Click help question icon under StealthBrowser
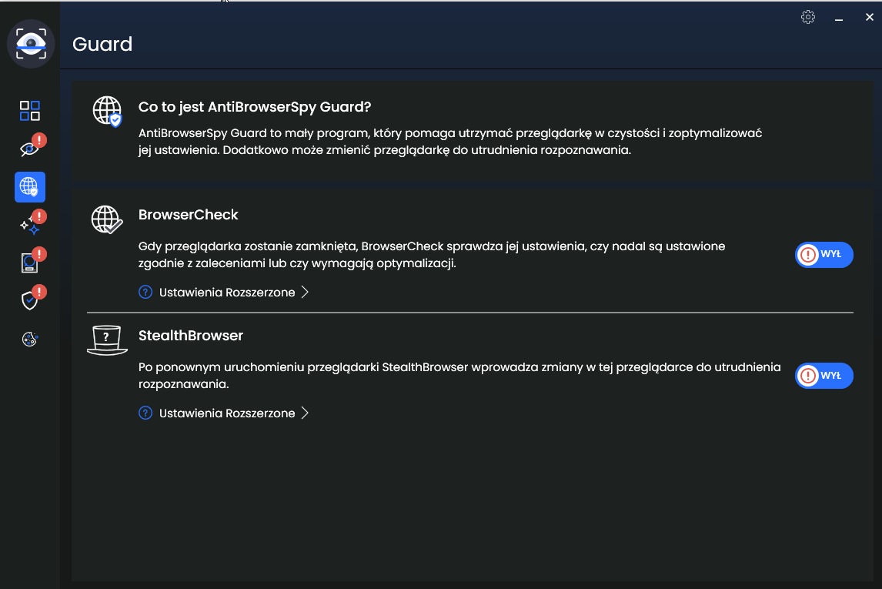The width and height of the screenshot is (882, 589). (145, 413)
